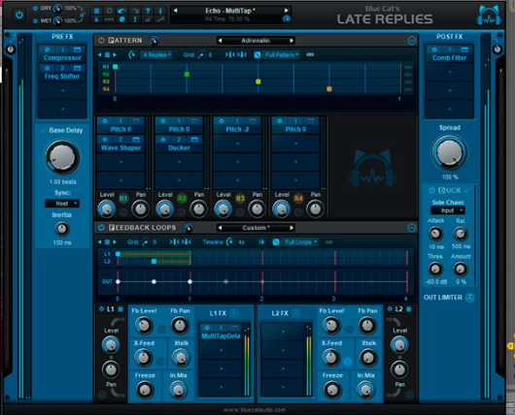Click the L1 loop start marker

tap(118, 254)
